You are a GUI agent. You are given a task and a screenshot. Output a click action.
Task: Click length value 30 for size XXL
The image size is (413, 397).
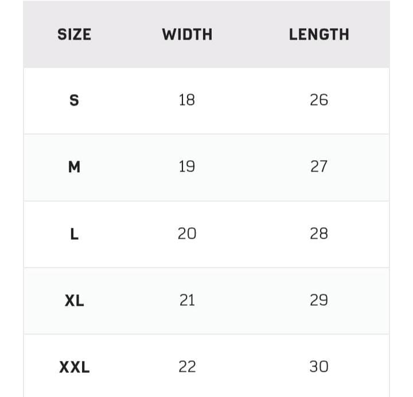319,367
